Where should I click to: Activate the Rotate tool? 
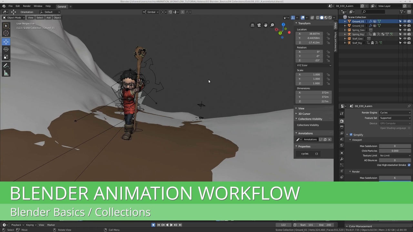(x=6, y=49)
